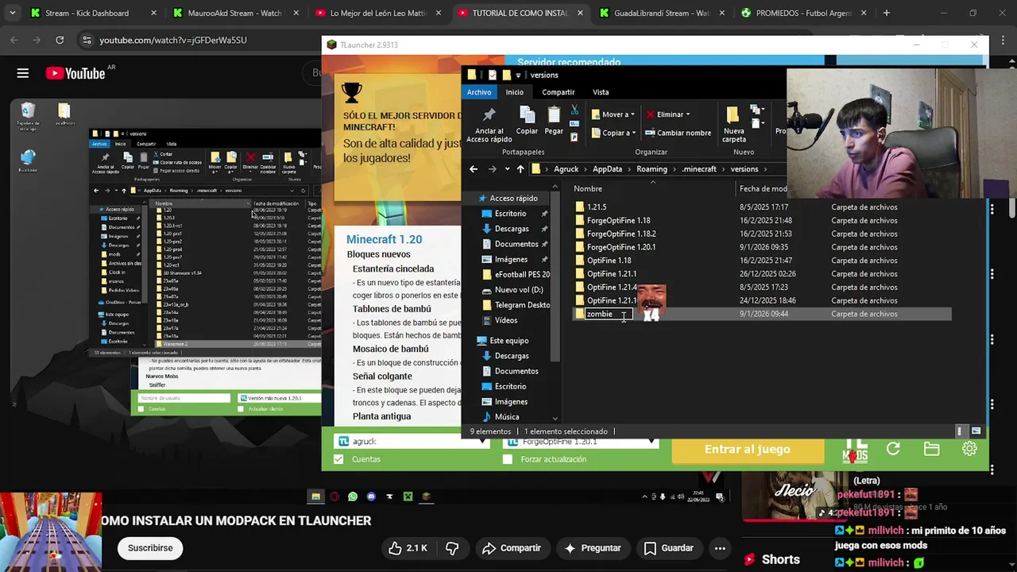
Task: Open a new browser tab
Action: click(886, 13)
